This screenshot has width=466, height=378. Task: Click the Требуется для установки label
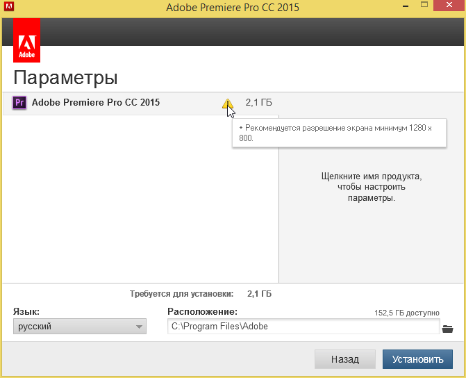(x=181, y=294)
